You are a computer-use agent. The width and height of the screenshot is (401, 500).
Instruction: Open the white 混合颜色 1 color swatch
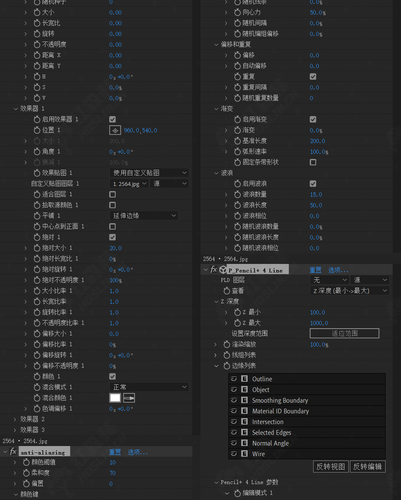tap(115, 398)
